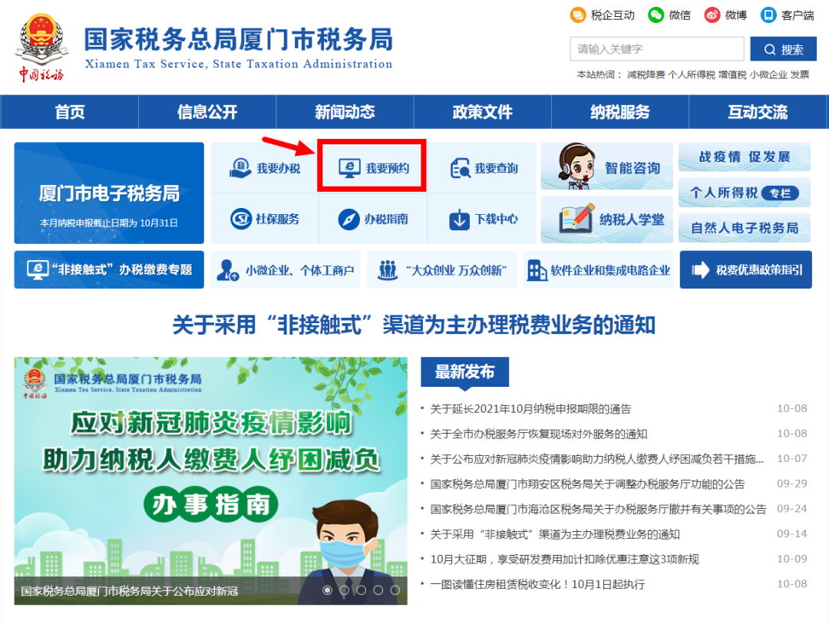The height and width of the screenshot is (624, 829).
Task: Open the 自然人电子税务局 banner
Action: 745,228
